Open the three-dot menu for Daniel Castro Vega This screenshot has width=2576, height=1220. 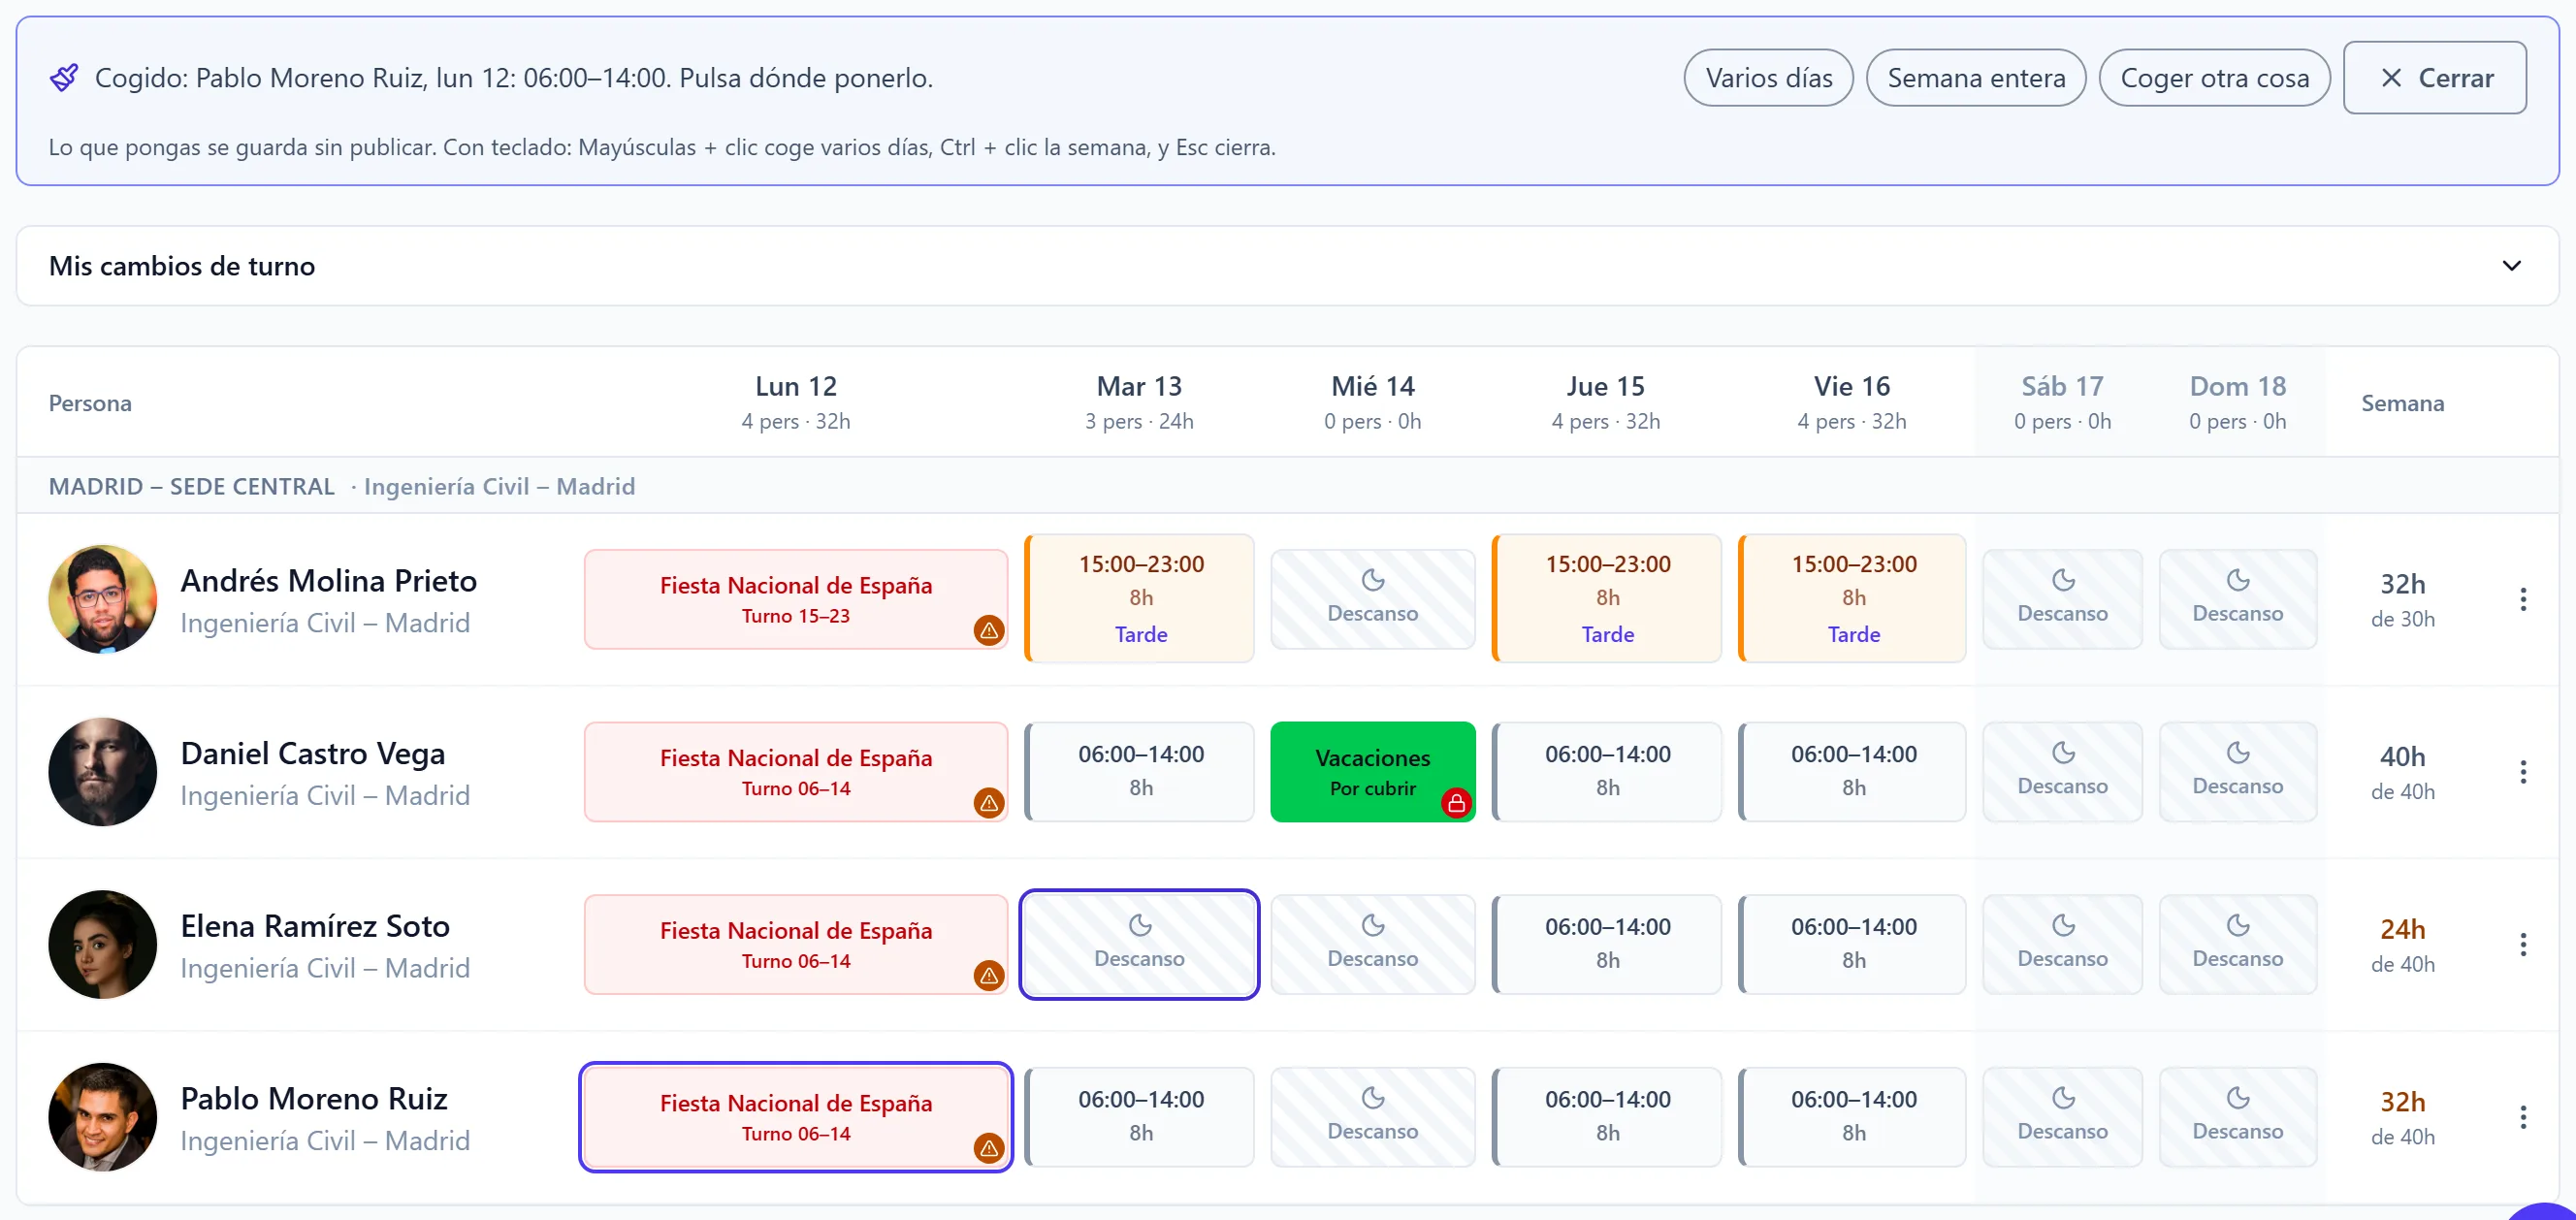[2522, 772]
